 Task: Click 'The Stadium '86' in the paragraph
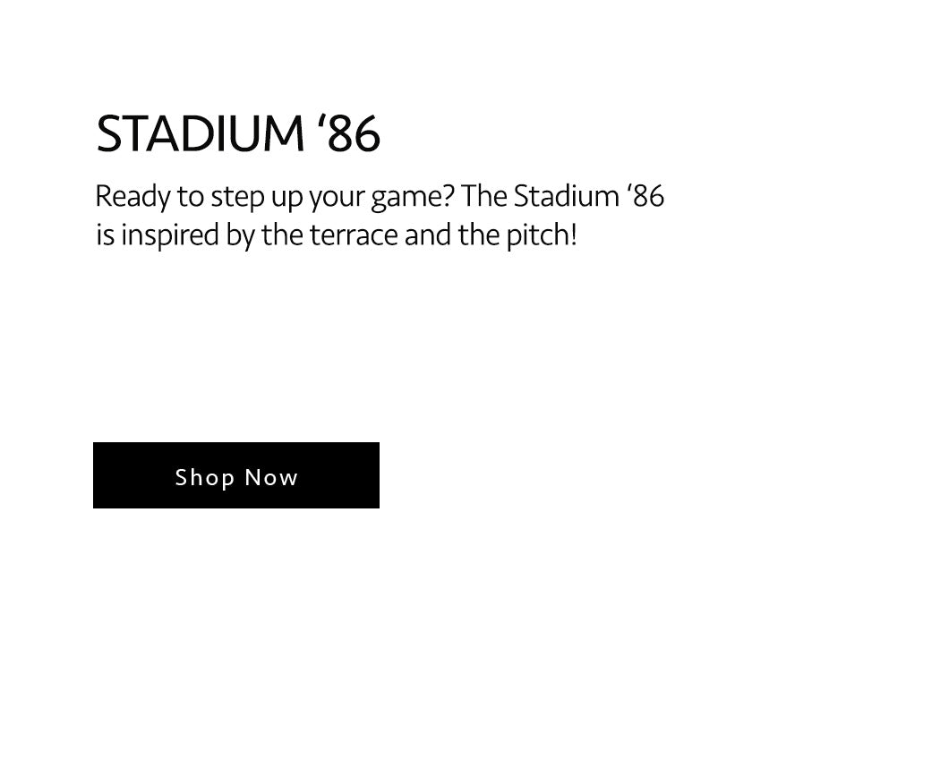pyautogui.click(x=563, y=196)
